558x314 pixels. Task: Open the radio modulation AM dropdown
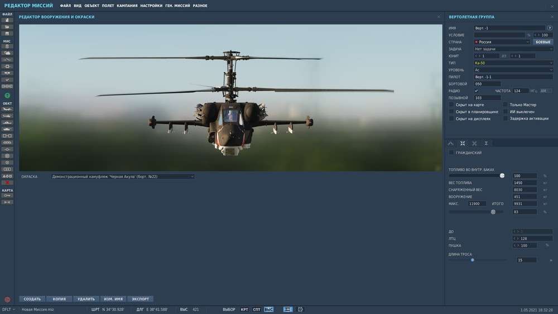tap(546, 91)
